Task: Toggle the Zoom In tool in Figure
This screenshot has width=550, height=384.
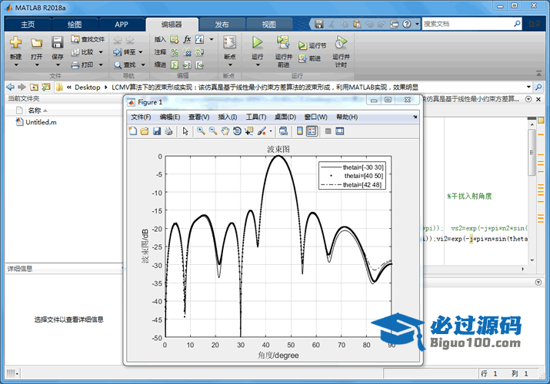Action: point(201,131)
